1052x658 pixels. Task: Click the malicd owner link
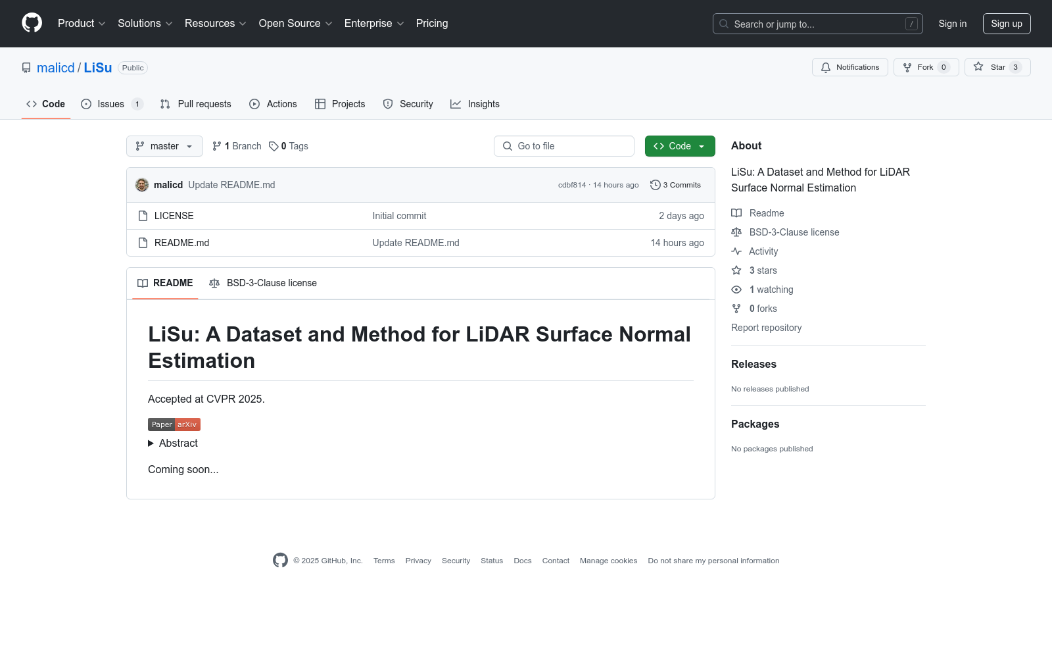tap(56, 68)
